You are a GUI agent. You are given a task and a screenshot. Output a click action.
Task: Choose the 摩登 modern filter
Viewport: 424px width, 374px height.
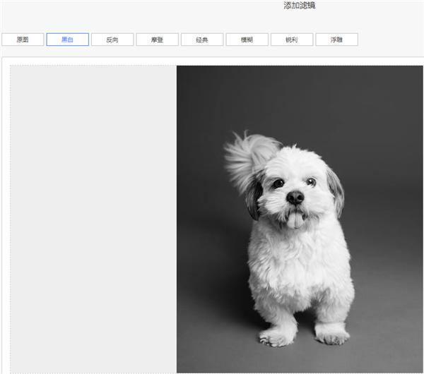pos(157,40)
